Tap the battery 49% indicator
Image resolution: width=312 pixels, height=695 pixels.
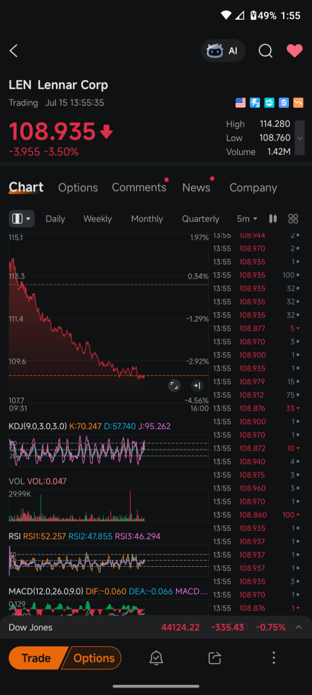263,16
